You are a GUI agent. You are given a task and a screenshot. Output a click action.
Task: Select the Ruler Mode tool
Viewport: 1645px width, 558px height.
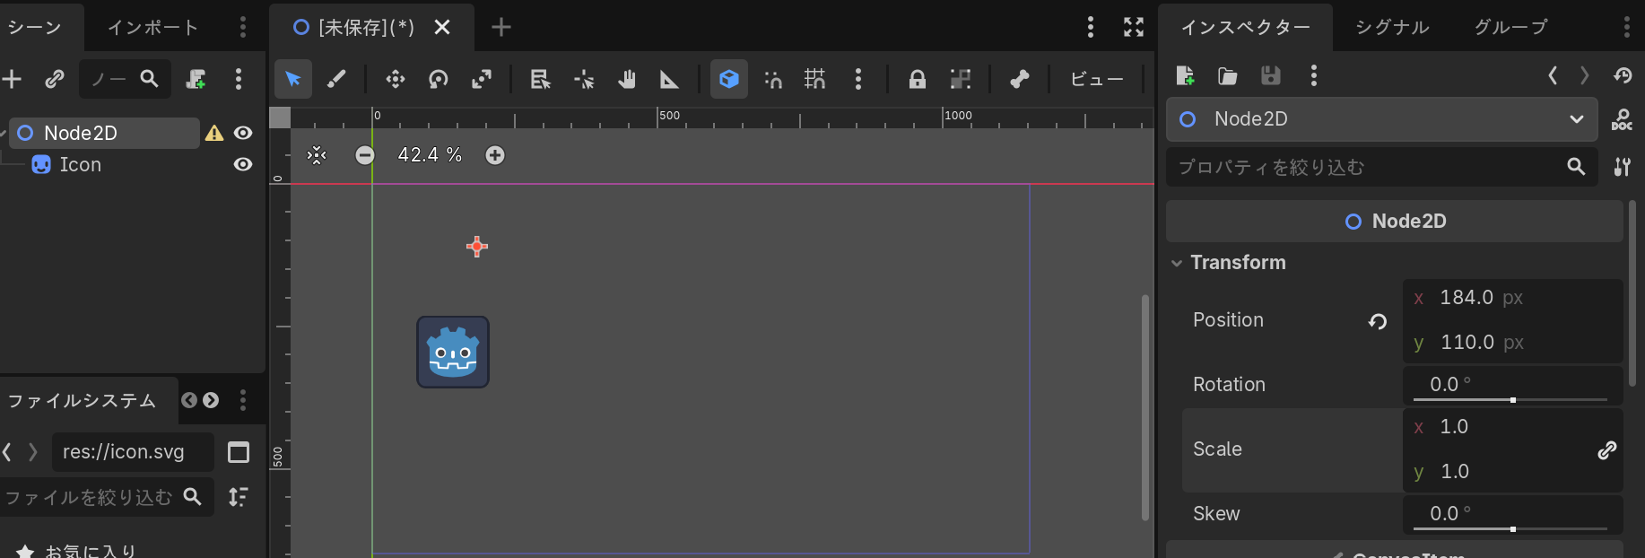pyautogui.click(x=670, y=79)
